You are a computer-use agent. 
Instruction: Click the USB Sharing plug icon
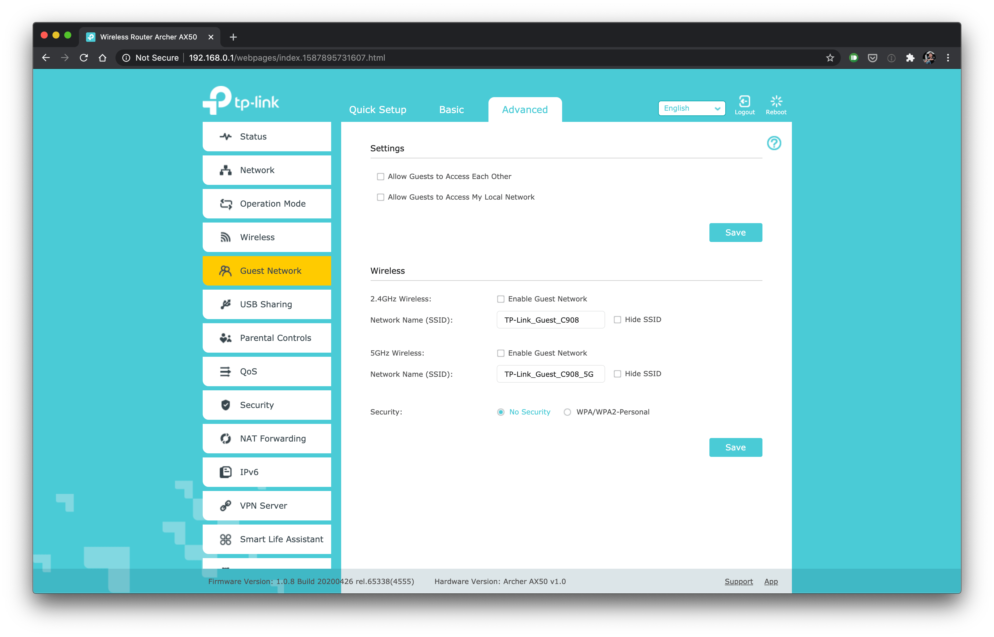(x=225, y=304)
